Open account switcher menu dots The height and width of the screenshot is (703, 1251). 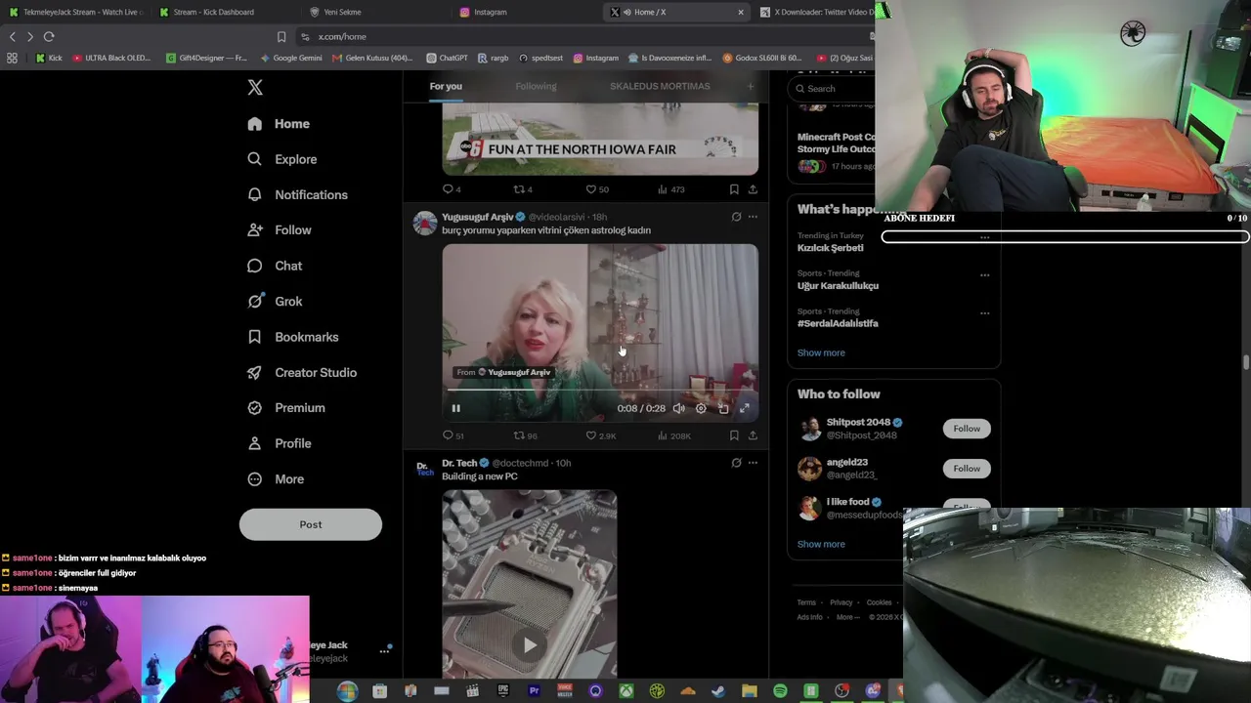[x=384, y=651]
